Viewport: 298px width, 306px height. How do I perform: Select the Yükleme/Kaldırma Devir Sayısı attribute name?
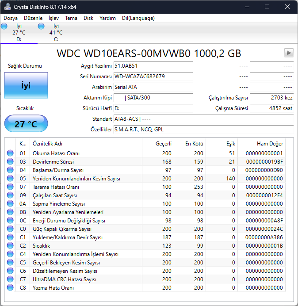point(68,237)
